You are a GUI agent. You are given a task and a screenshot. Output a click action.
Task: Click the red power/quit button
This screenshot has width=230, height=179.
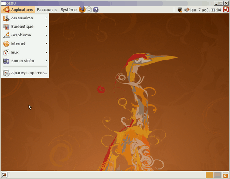225,10
